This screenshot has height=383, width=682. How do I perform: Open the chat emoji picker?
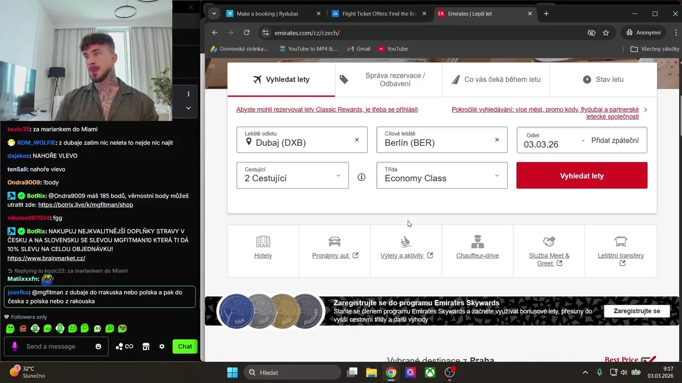pos(98,346)
